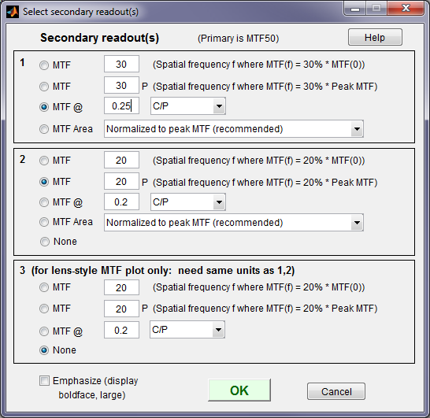This screenshot has width=430, height=418.
Task: Click the Cancel button
Action: click(336, 391)
